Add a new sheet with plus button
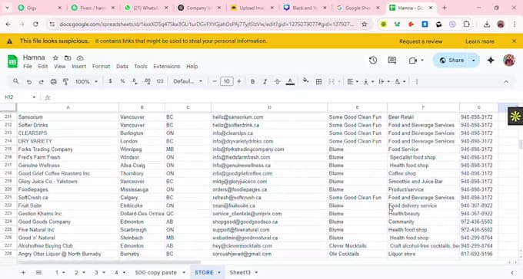Screen dimensions: 523x279 (23, 272)
